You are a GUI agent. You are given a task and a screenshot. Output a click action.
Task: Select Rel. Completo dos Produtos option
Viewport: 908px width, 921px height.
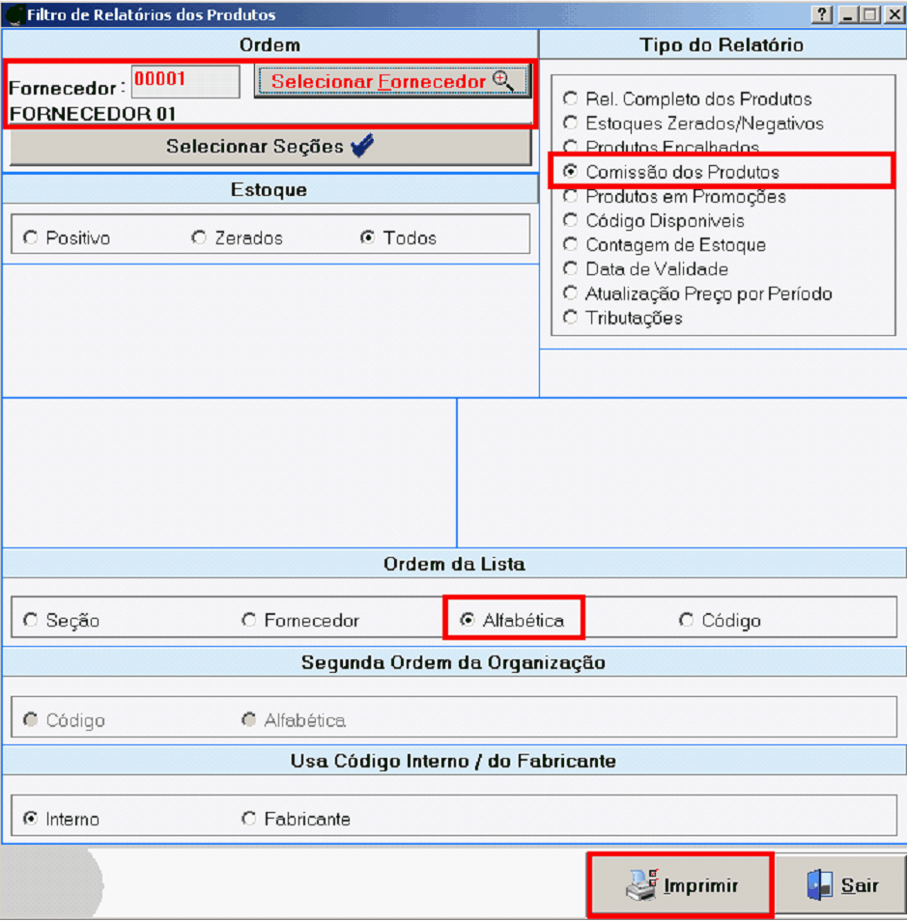pyautogui.click(x=571, y=99)
